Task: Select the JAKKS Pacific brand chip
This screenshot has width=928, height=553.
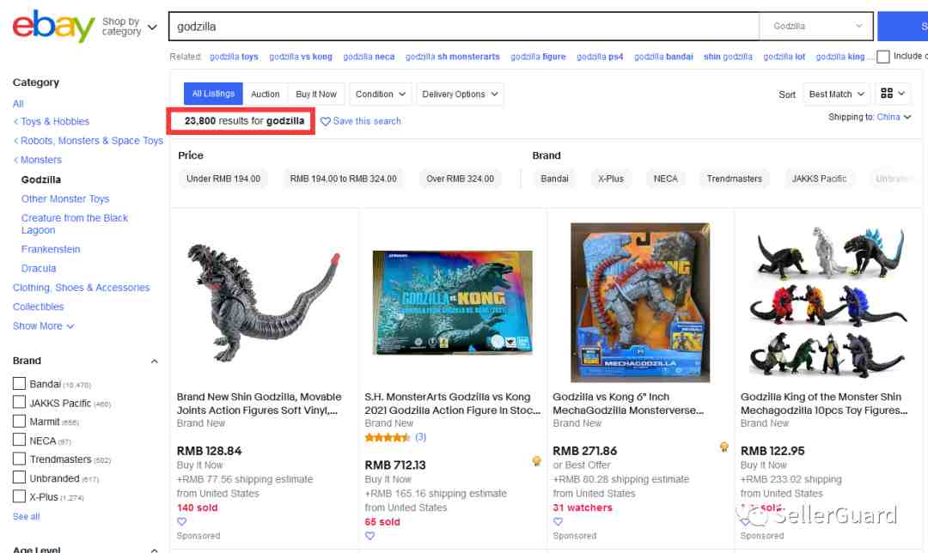Action: (x=819, y=179)
